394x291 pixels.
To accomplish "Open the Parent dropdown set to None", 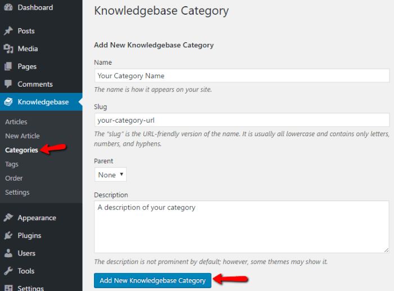I will click(x=110, y=174).
